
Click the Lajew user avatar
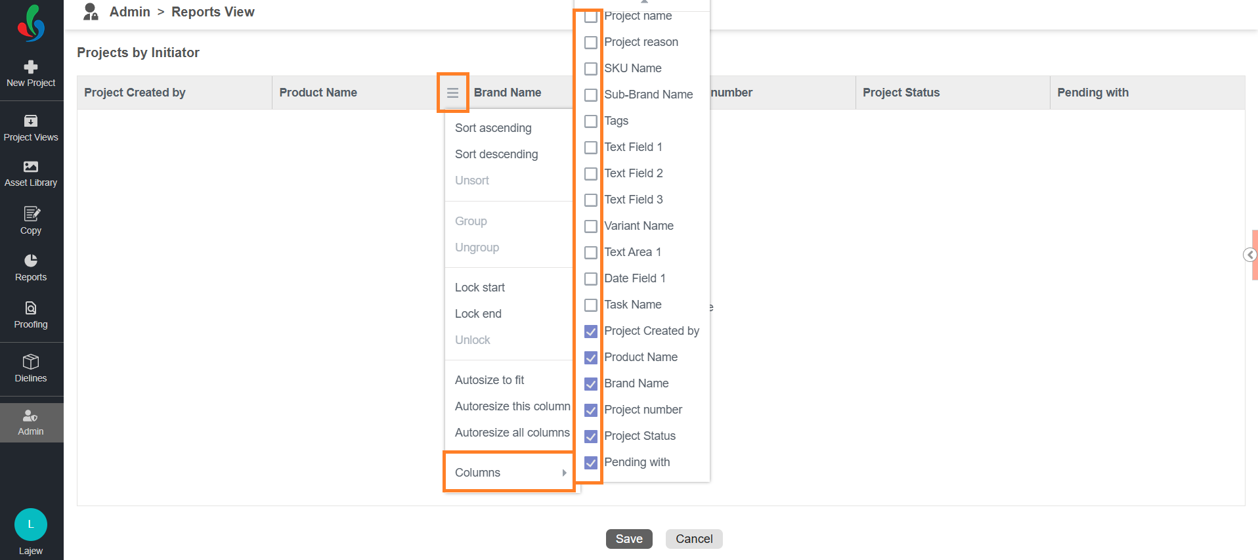pyautogui.click(x=31, y=525)
